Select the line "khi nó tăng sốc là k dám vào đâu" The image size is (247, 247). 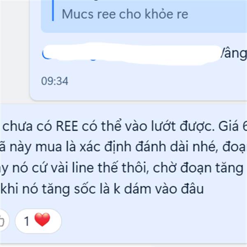(x=102, y=189)
